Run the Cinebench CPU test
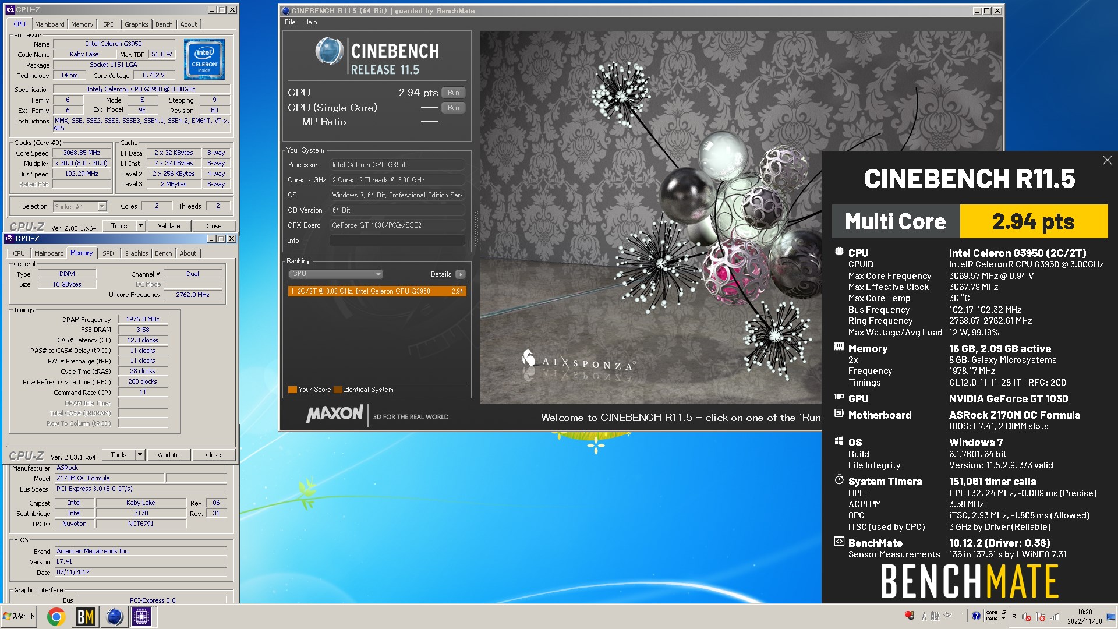Viewport: 1118px width, 629px height. [x=453, y=93]
